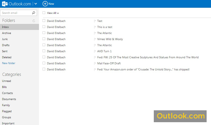The width and height of the screenshot is (211, 125).
Task: Filter by the Unread category
Action: tap(7, 81)
